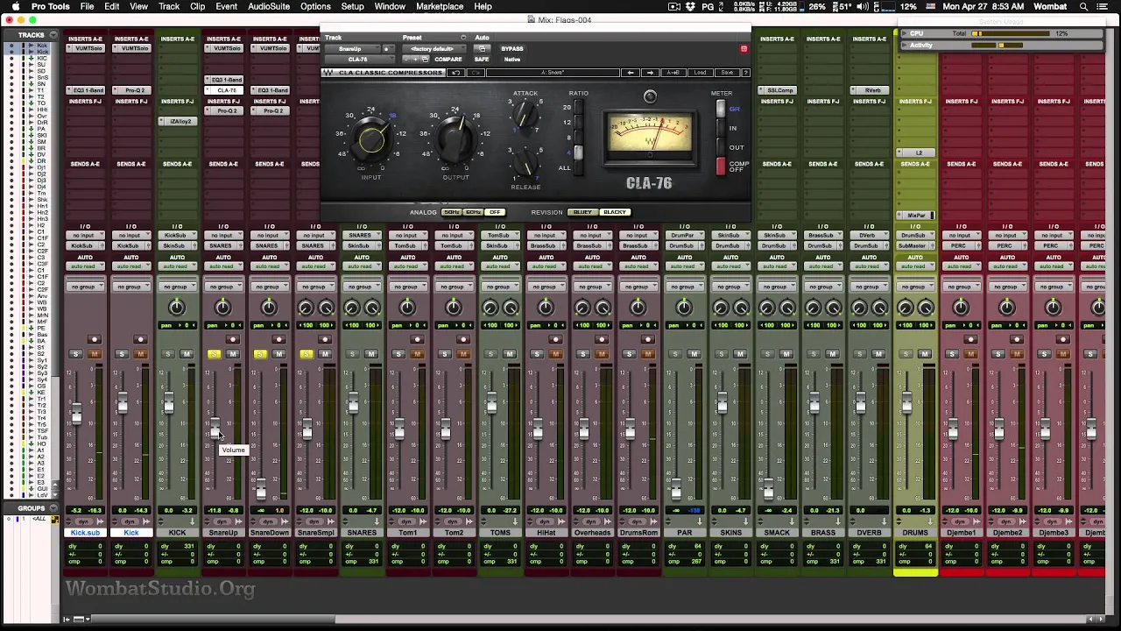This screenshot has height=631, width=1121.
Task: Click the Waves Save button
Action: pos(727,73)
